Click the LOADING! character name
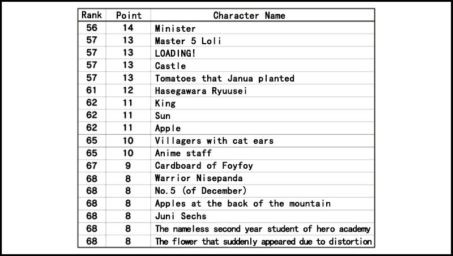This screenshot has width=453, height=256. click(175, 53)
